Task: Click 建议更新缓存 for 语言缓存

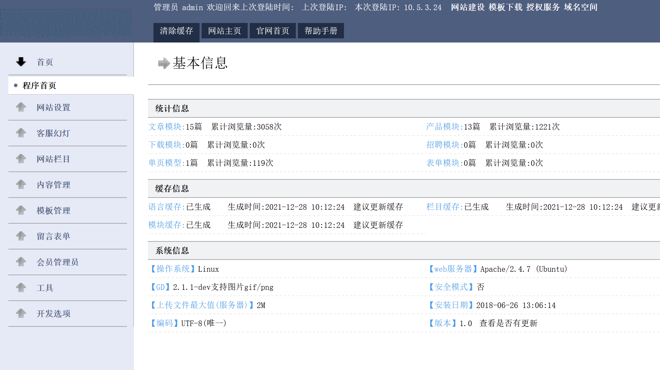Action: point(378,207)
